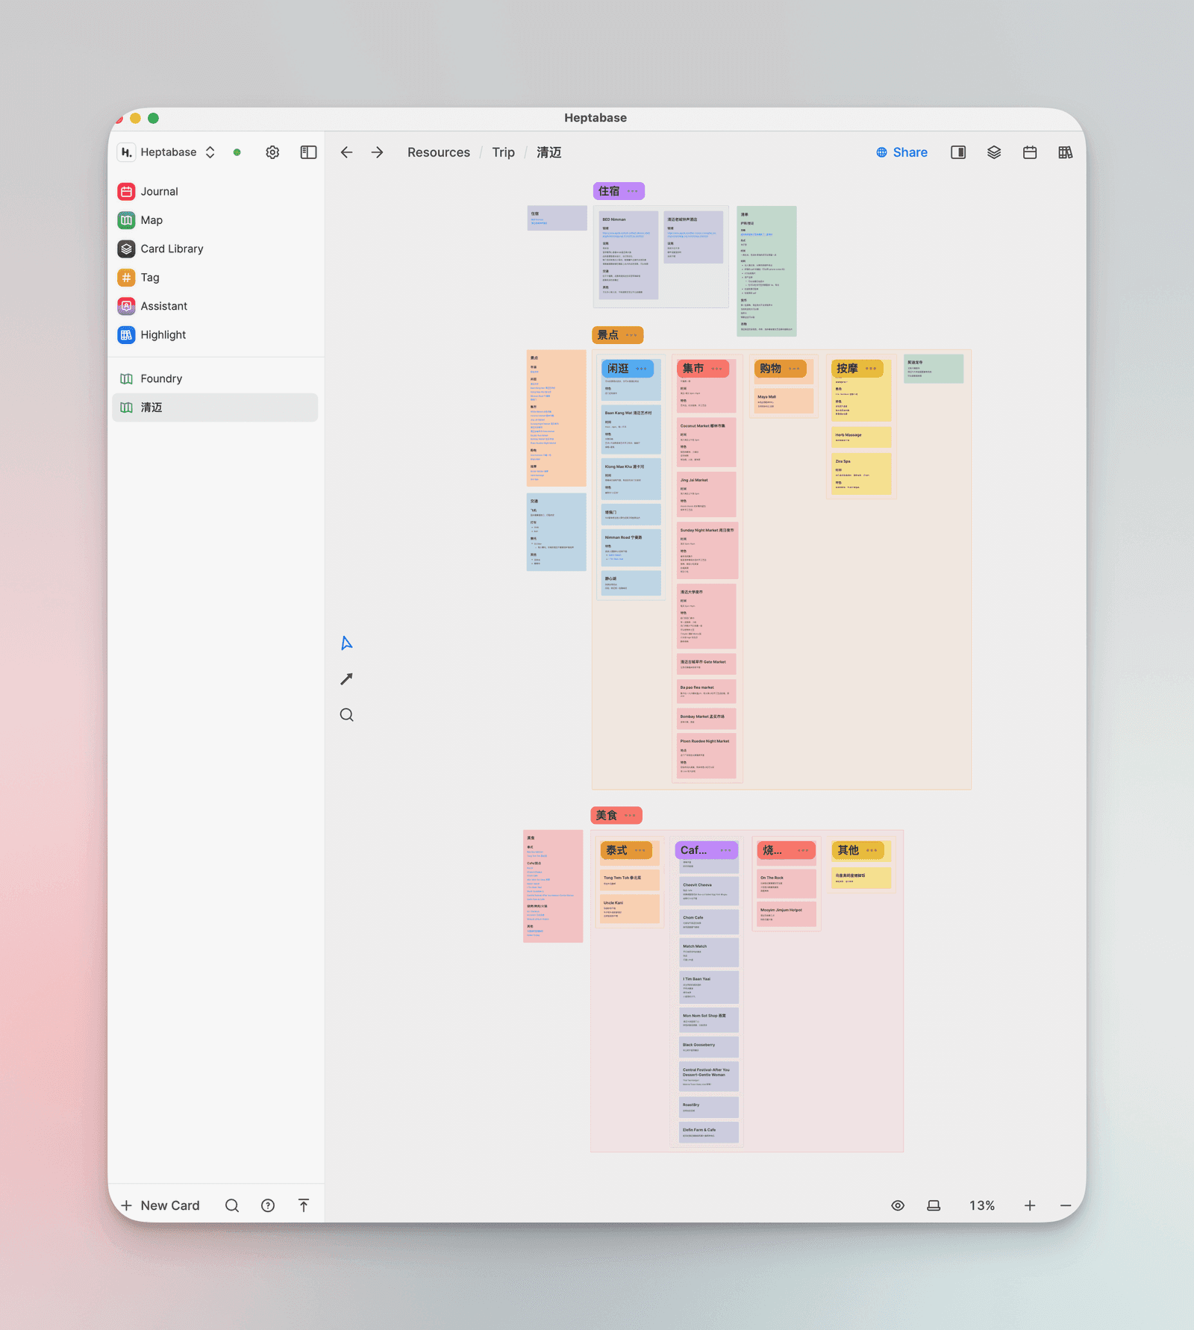
Task: Click the Share button
Action: point(901,152)
